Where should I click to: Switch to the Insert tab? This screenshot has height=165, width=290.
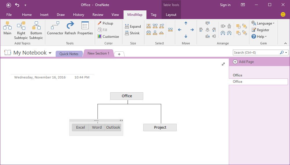tap(44, 15)
